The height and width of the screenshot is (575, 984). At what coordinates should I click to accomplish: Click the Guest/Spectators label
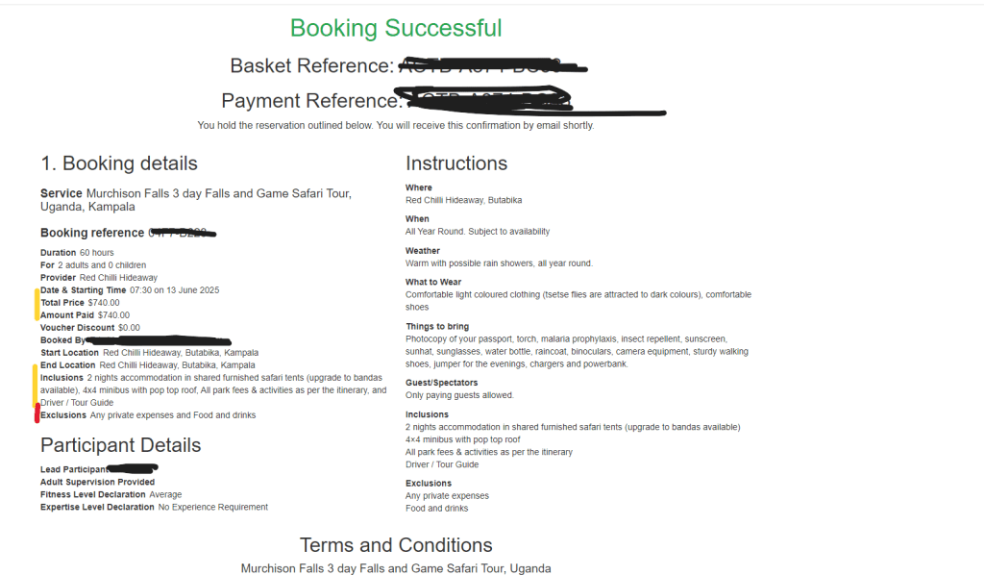pos(441,383)
